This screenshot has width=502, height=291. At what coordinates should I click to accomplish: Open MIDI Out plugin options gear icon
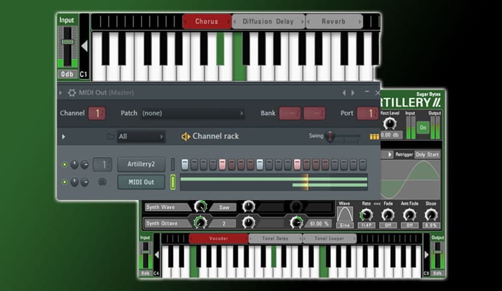coord(71,93)
